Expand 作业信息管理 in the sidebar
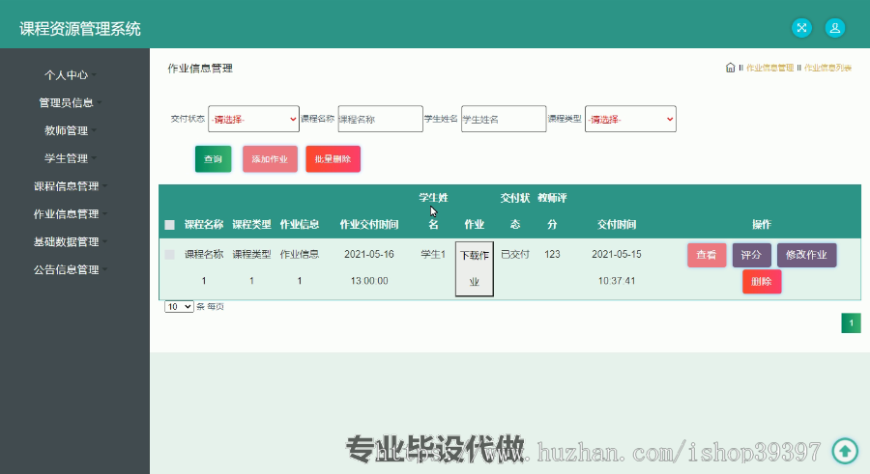870x474 pixels. 70,213
